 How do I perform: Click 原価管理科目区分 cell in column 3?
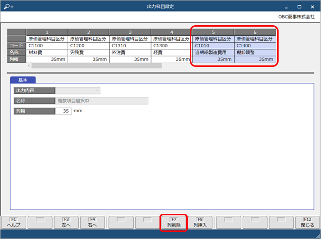[x=130, y=39]
